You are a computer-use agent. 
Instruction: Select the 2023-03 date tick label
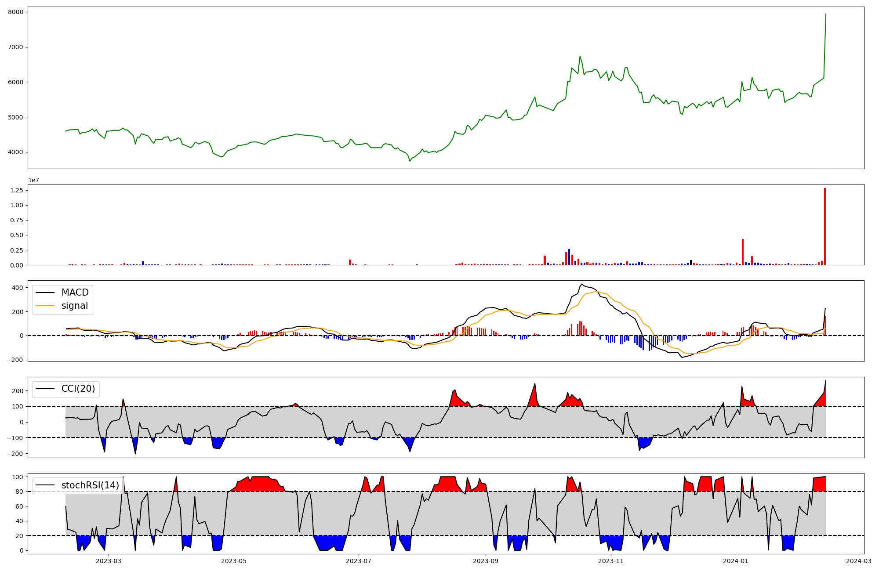(109, 561)
